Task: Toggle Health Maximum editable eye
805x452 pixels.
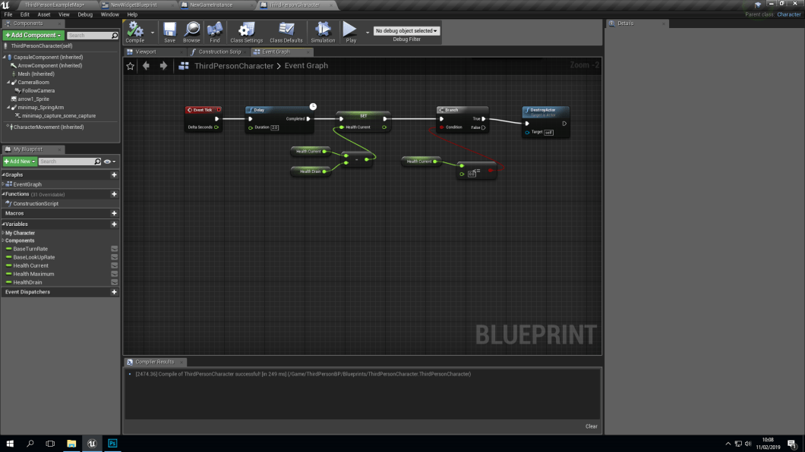Action: pyautogui.click(x=115, y=275)
